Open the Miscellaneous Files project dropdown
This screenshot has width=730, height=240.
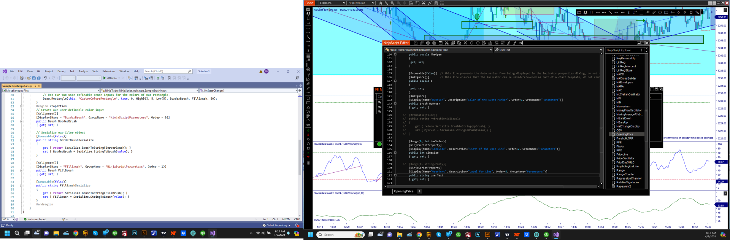pyautogui.click(x=50, y=91)
